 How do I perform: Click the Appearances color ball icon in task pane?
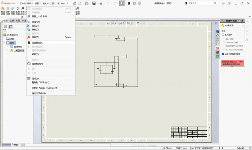click(218, 52)
